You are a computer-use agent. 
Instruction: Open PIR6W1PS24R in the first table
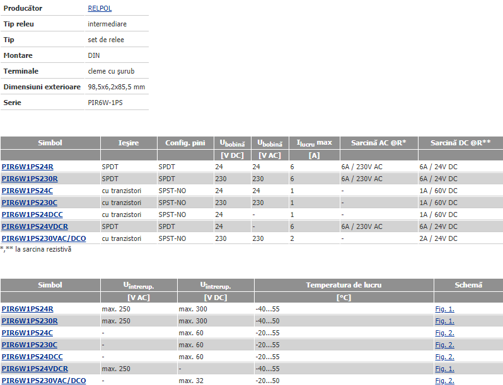tap(28, 167)
